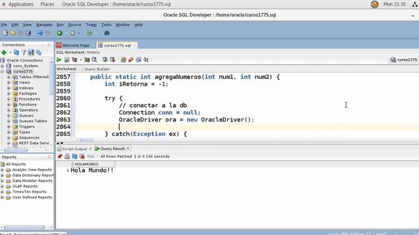Run statement with green play button
This screenshot has width=419, height=235.
click(x=59, y=59)
